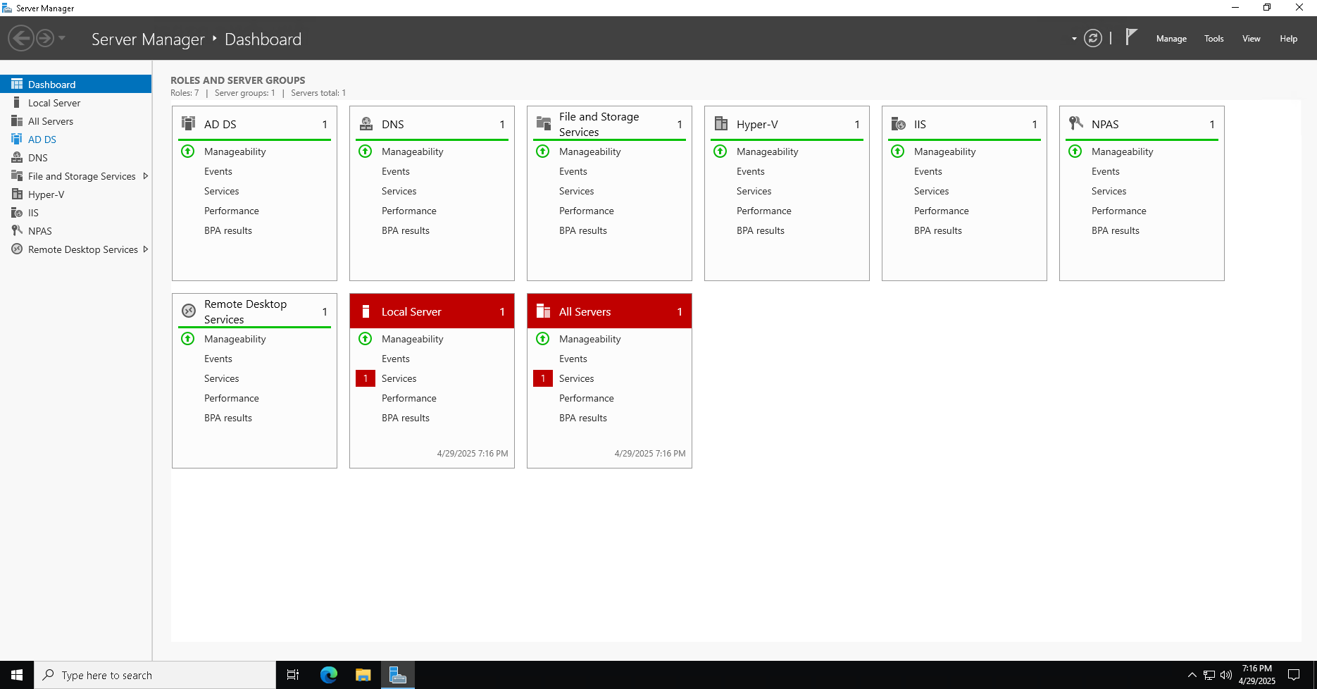Click the Back navigation arrow

point(21,38)
